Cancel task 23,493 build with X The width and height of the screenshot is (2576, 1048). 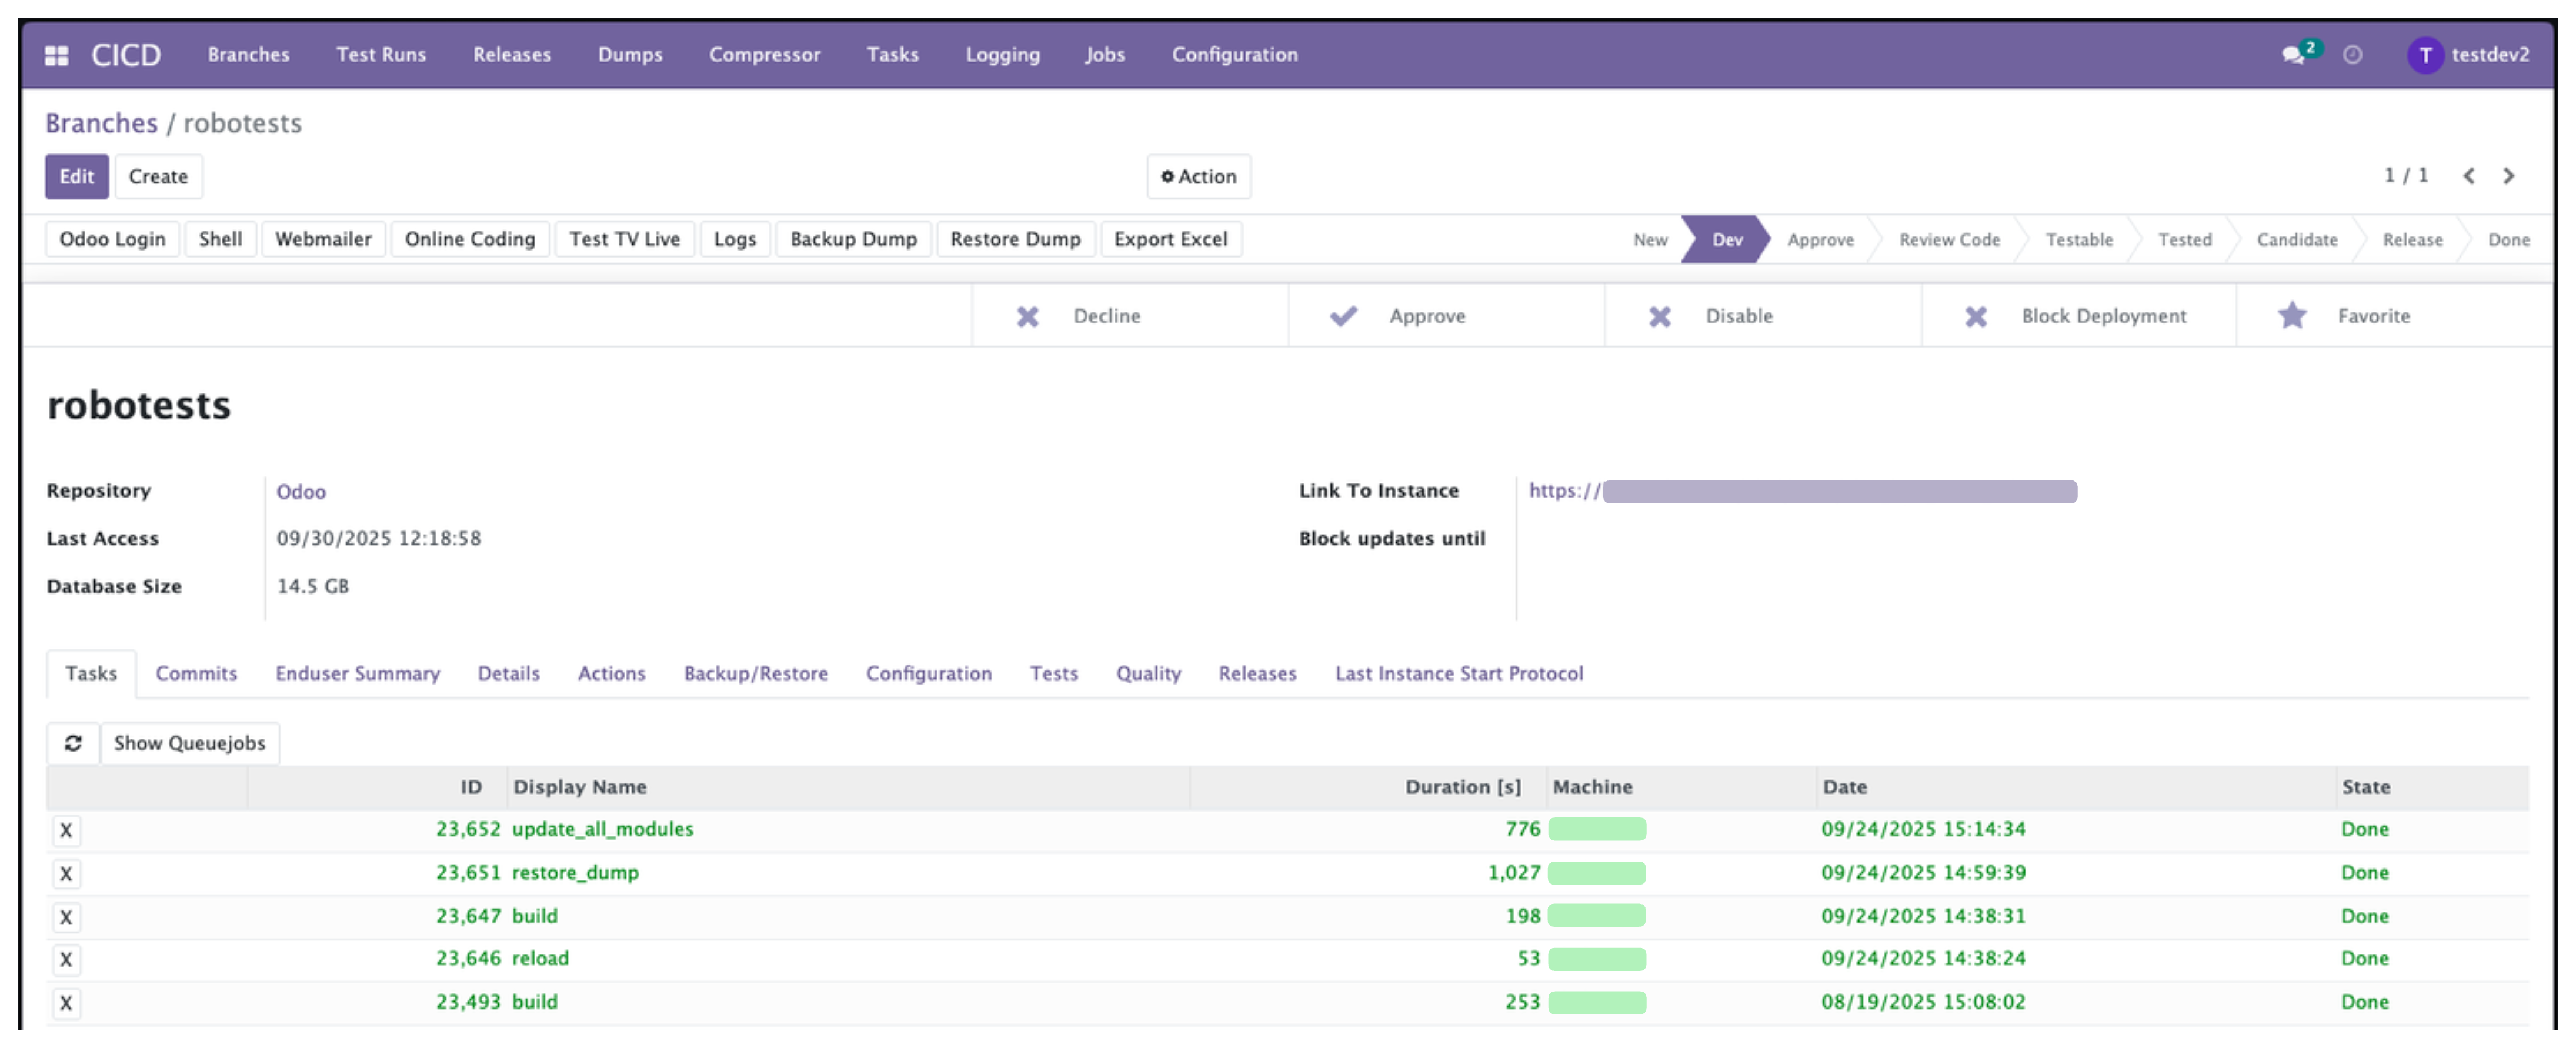[x=66, y=1003]
